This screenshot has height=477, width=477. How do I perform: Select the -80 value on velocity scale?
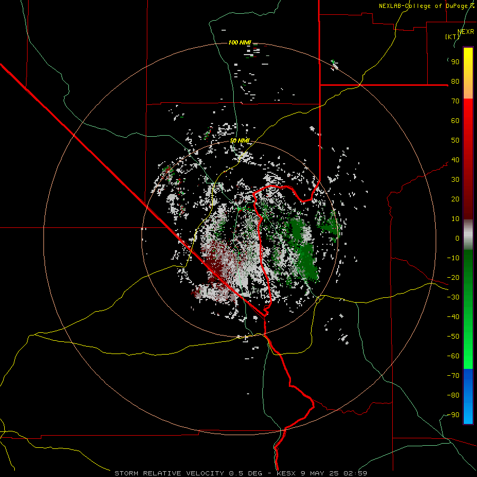[x=453, y=395]
